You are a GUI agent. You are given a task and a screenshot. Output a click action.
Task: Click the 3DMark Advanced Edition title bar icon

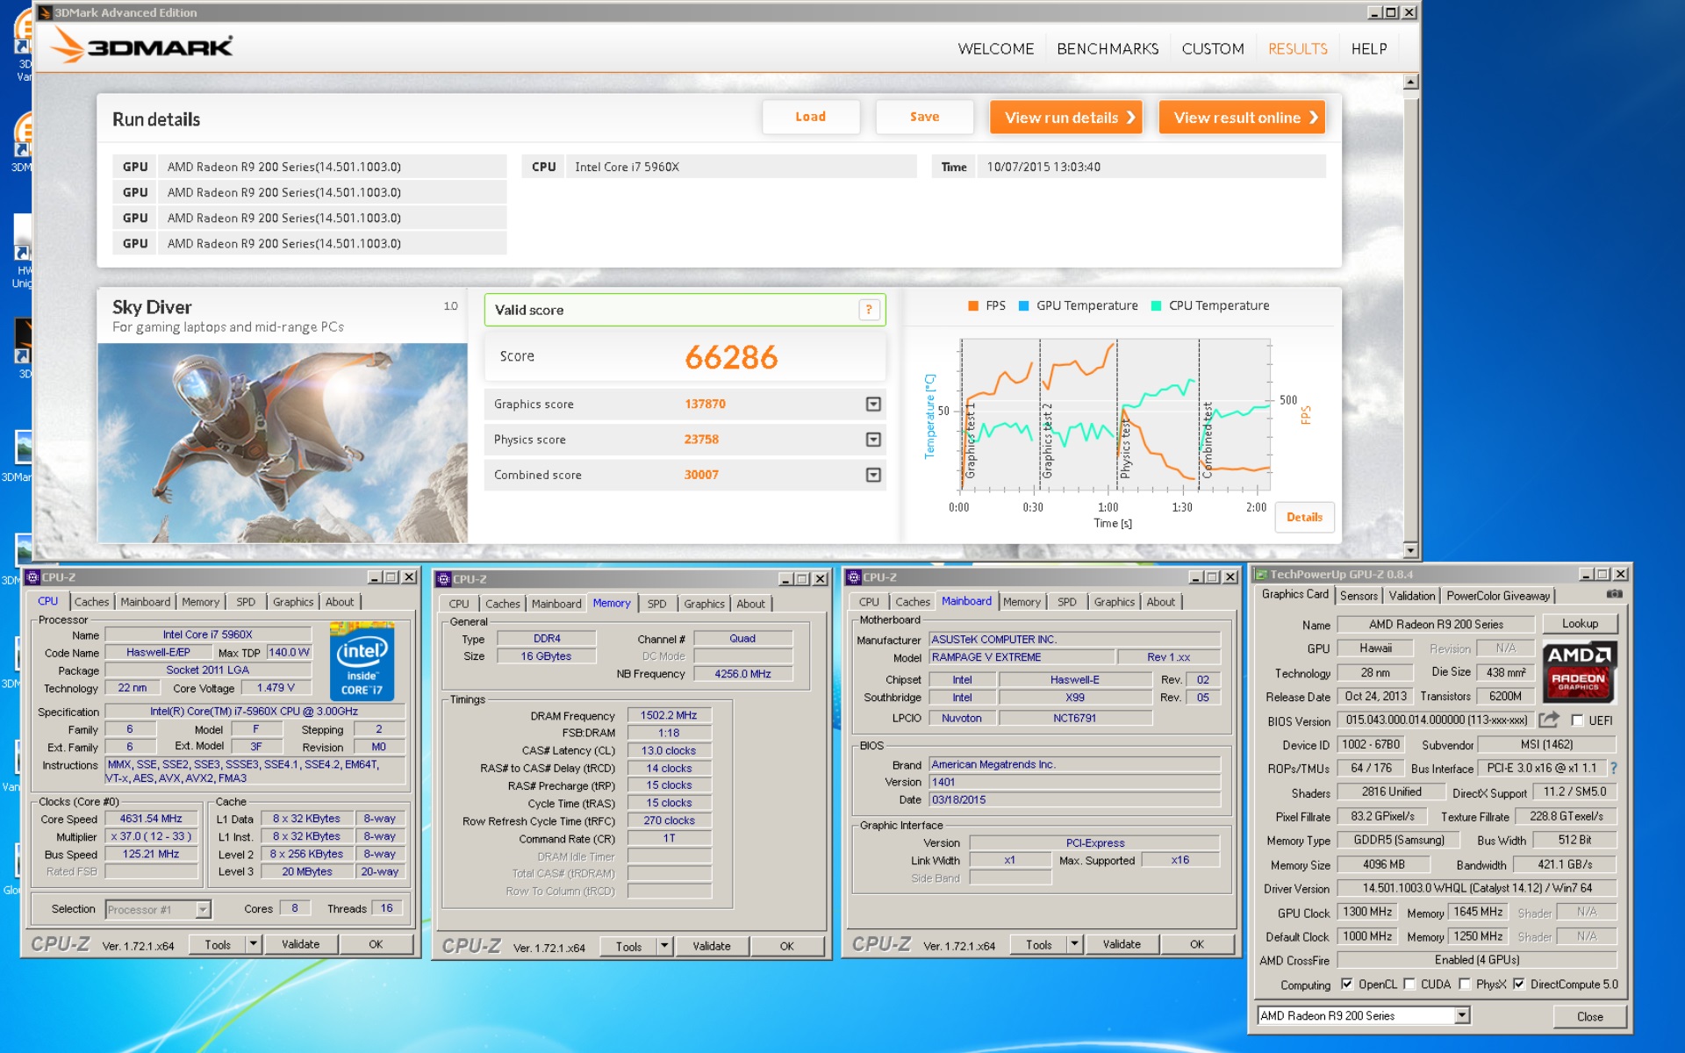tap(45, 12)
